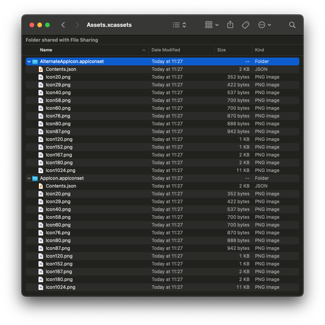Select Icon20.png in the AlternateAppIcon folder
Screen dimensions: 325x325
[x=162, y=77]
